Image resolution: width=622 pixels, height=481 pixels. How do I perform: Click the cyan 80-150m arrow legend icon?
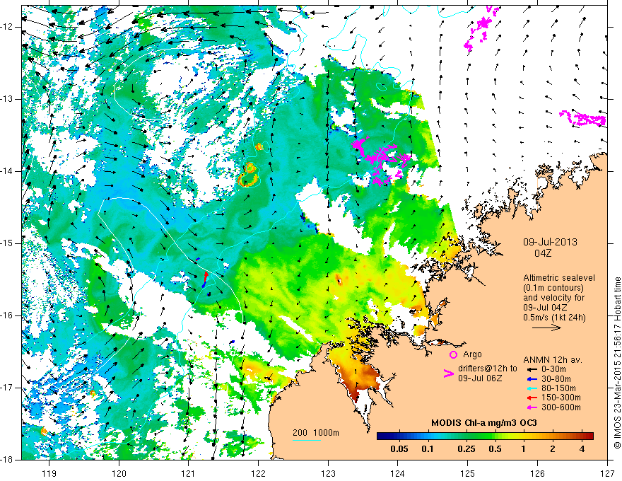coord(532,388)
